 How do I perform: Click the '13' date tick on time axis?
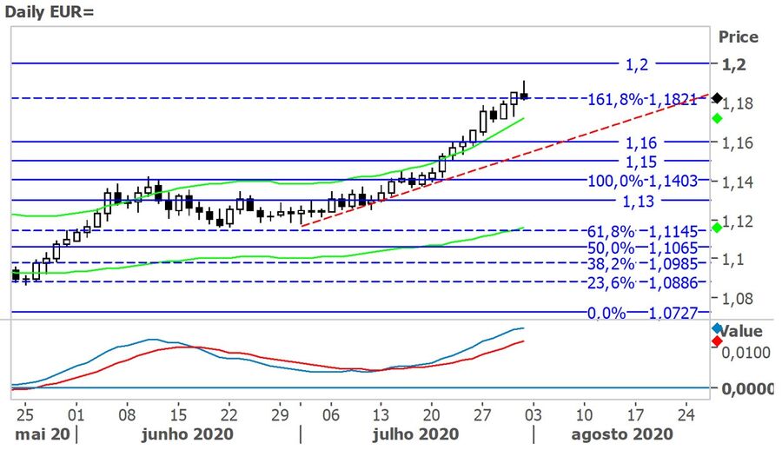coord(381,414)
